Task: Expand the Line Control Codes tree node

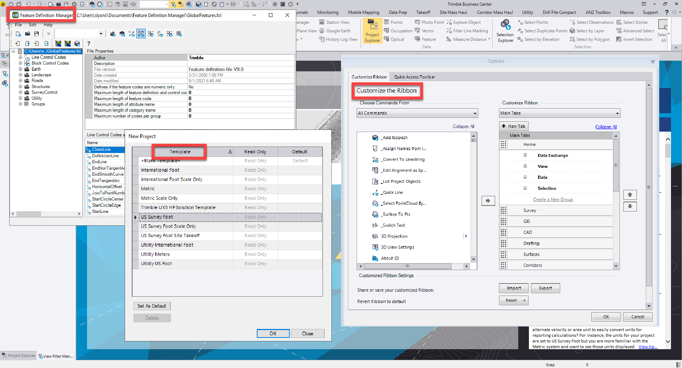Action: click(20, 57)
